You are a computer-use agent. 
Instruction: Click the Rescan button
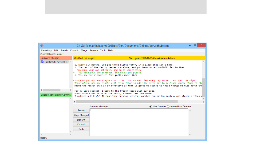(81, 110)
